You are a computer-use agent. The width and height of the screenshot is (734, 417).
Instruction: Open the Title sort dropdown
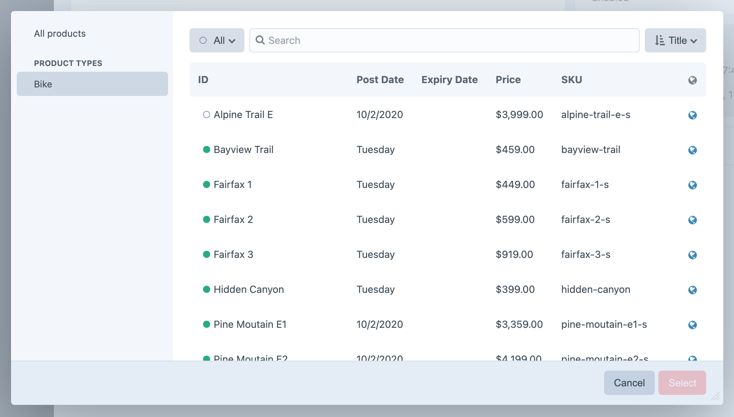pyautogui.click(x=674, y=40)
